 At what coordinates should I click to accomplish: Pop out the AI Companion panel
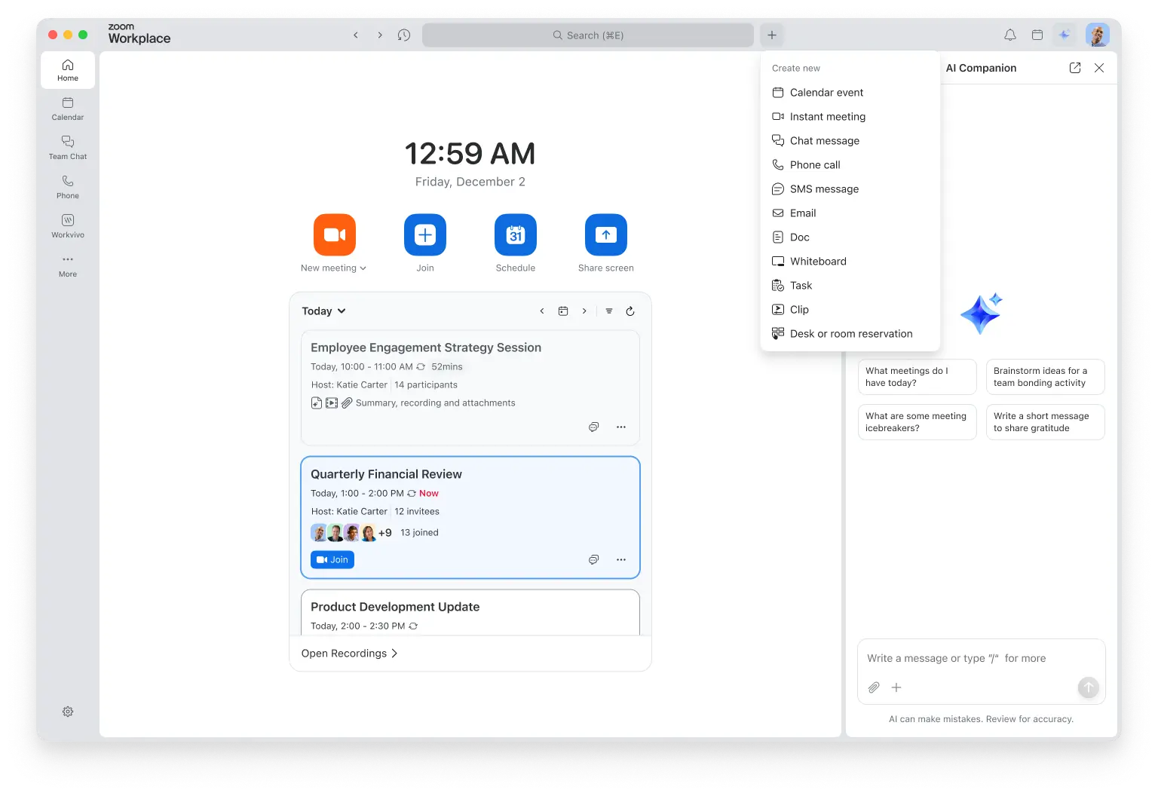[x=1075, y=68]
